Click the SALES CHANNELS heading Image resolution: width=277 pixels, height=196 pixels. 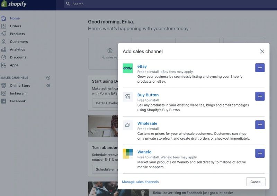click(x=15, y=78)
